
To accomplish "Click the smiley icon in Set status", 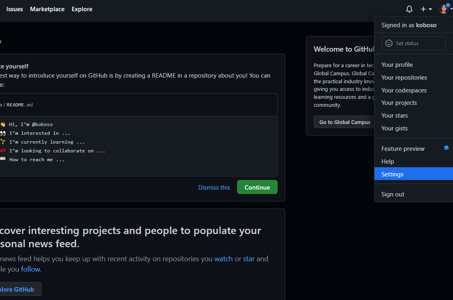I will coord(389,43).
